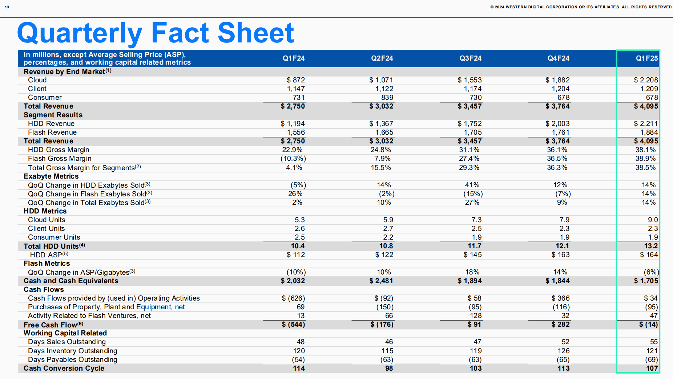Screen dimensions: 673x379
Task: Select the Segment Results section heading
Action: [x=53, y=115]
